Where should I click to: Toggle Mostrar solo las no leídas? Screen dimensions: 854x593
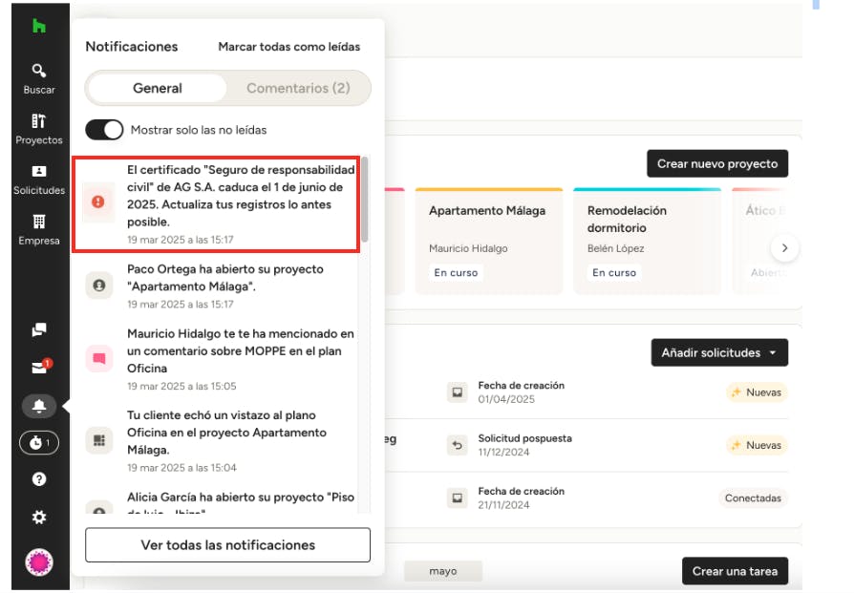point(105,130)
